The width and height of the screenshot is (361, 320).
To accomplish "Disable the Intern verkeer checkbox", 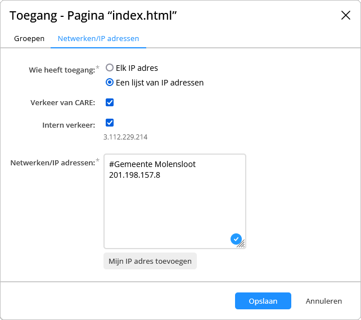I will pos(110,123).
